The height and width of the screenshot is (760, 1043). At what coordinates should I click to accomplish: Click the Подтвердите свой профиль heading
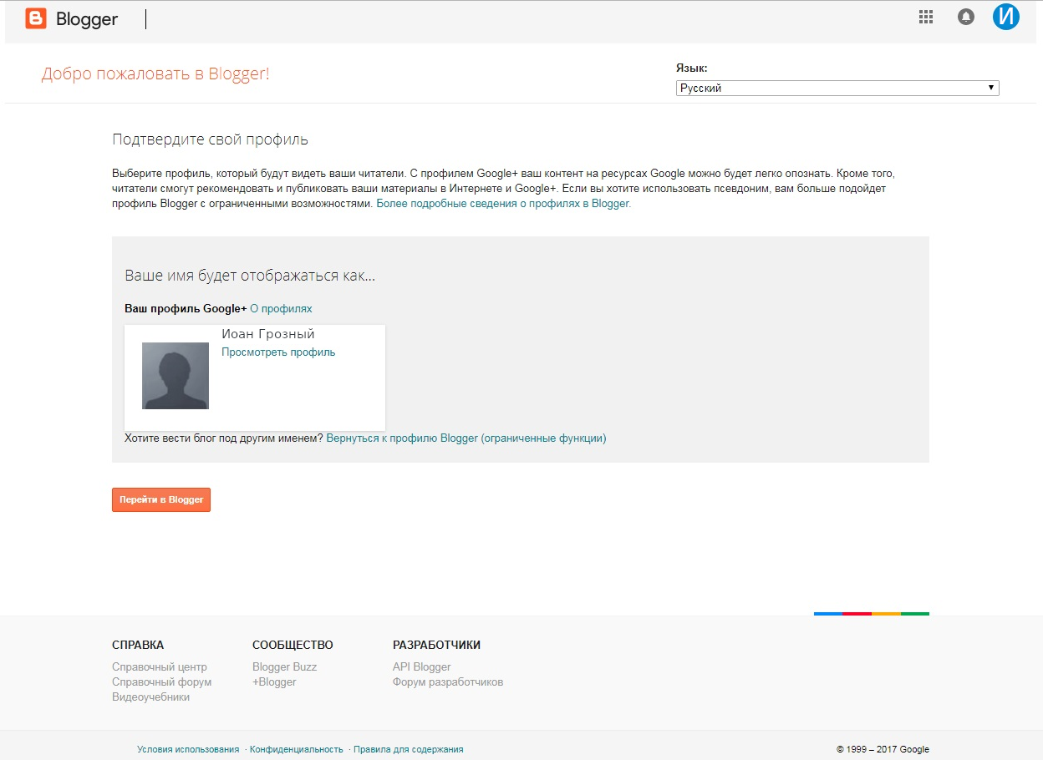210,139
